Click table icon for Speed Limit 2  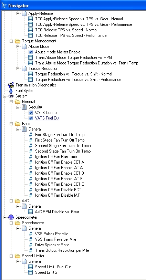click(31, 272)
